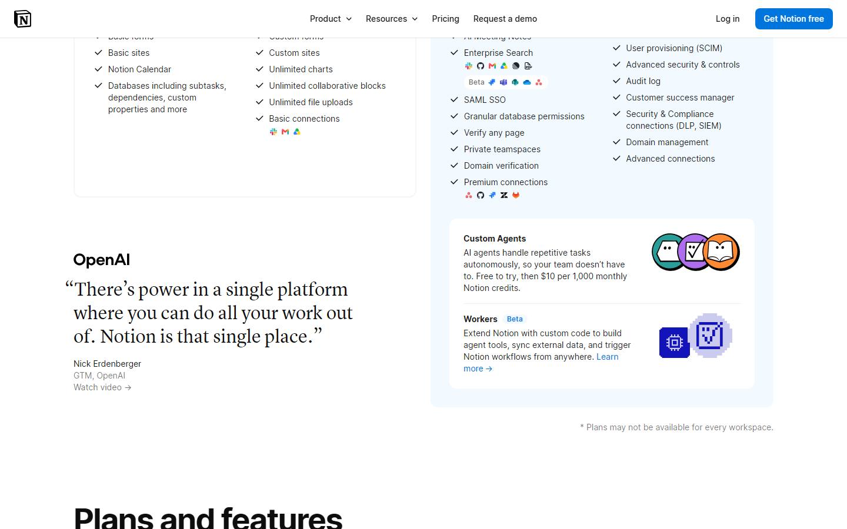Click the Zendesk icon under Premium connections

coord(504,195)
